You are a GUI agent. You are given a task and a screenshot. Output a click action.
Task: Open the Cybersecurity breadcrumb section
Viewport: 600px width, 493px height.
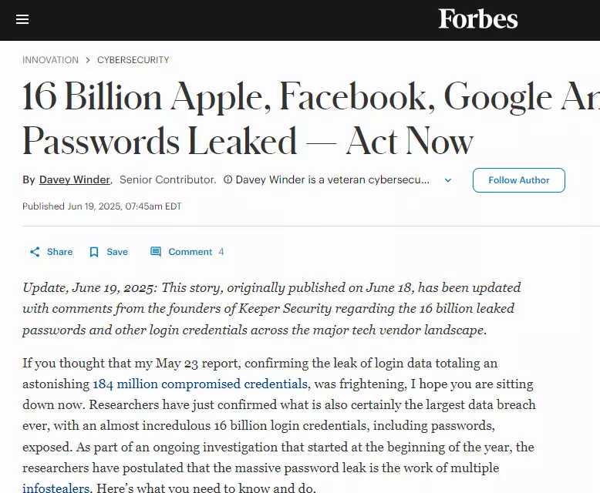[133, 60]
